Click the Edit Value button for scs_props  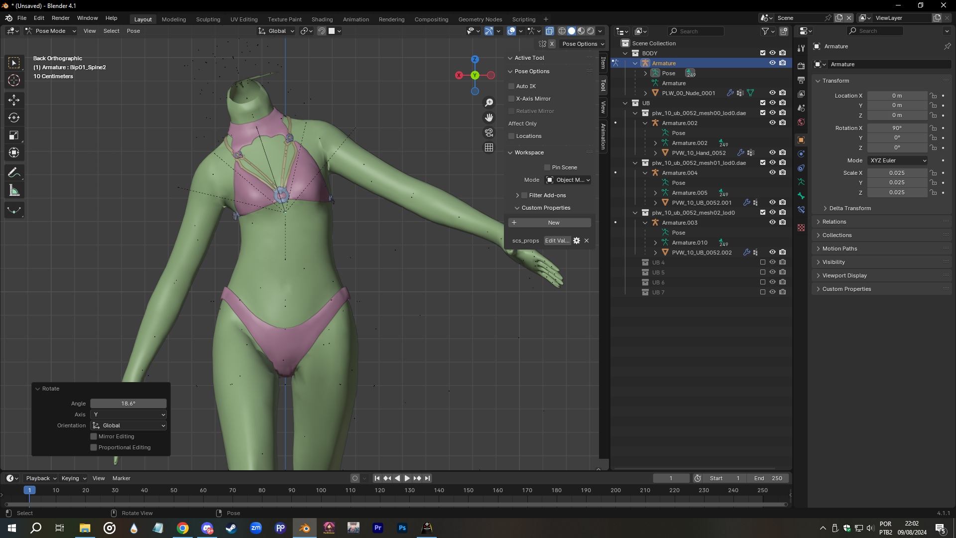pyautogui.click(x=557, y=241)
